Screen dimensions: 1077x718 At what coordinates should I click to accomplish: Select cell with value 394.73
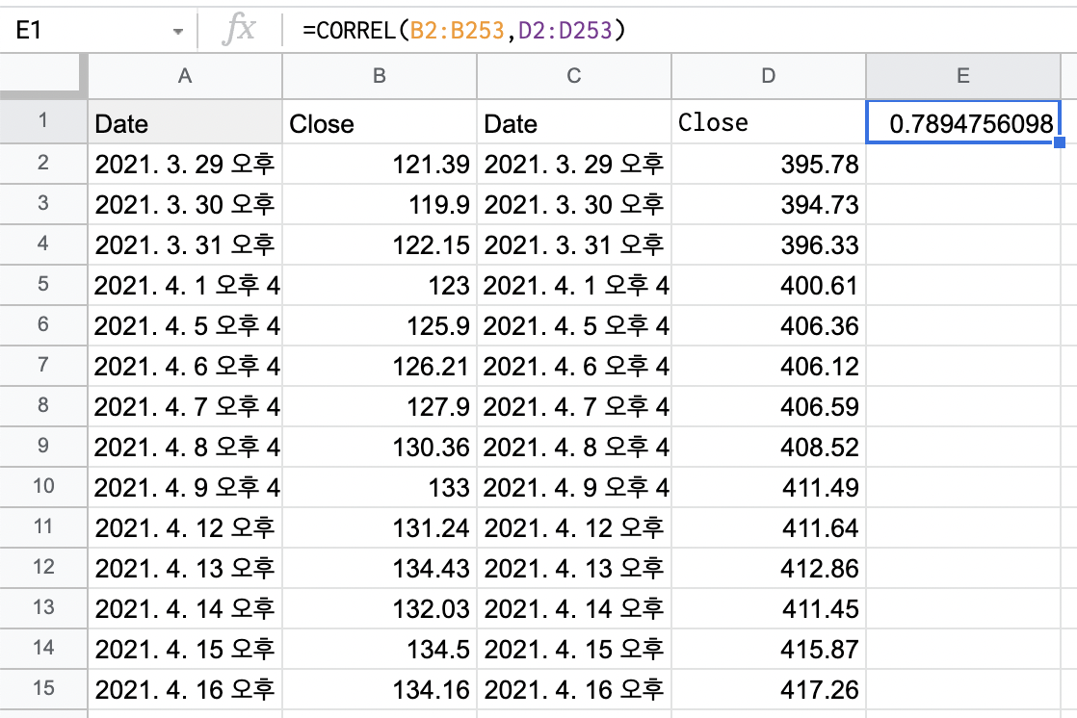(x=768, y=205)
